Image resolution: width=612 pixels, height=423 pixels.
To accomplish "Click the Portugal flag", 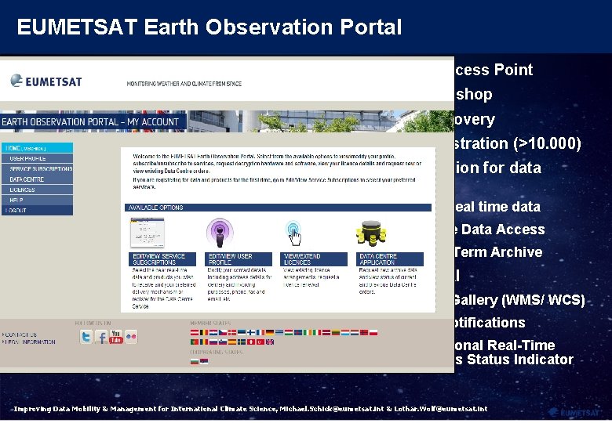I will click(x=195, y=342).
